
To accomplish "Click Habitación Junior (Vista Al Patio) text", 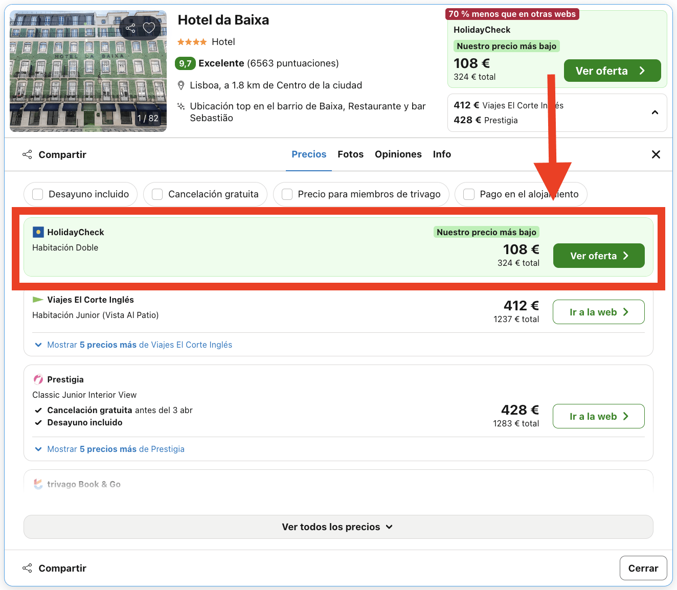I will coord(96,315).
